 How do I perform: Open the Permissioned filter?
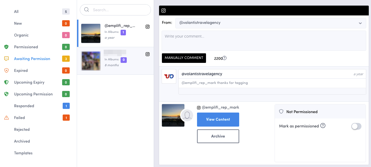click(26, 47)
